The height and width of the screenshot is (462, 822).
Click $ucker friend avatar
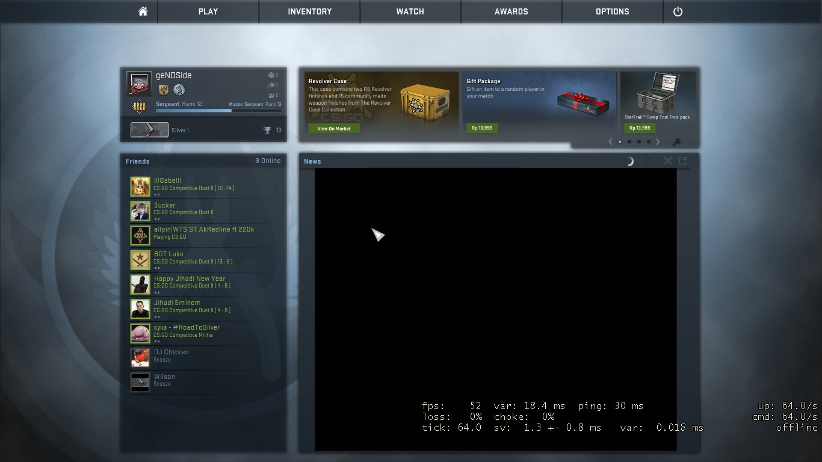[140, 211]
